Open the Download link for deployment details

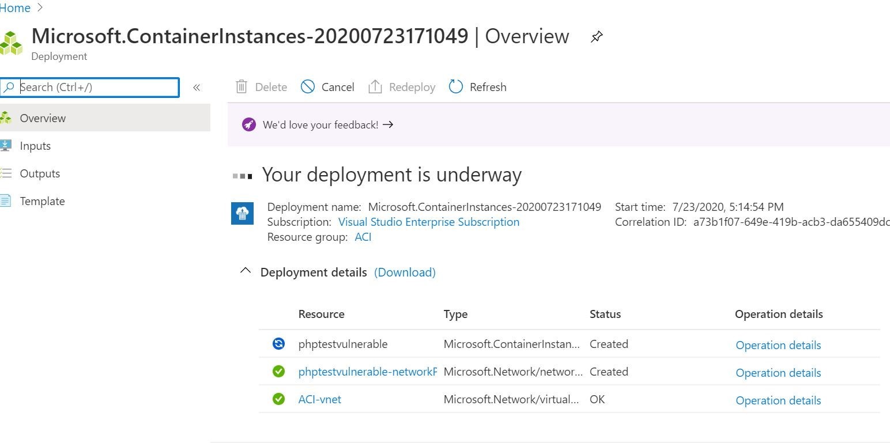[x=405, y=272]
